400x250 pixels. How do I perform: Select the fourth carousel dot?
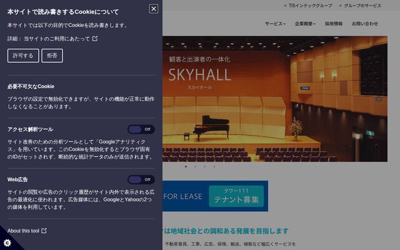pyautogui.click(x=214, y=167)
